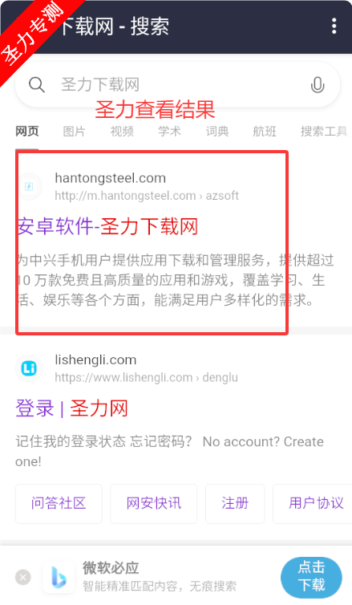Tap the search magnifier icon
This screenshot has height=605, width=352.
(37, 84)
